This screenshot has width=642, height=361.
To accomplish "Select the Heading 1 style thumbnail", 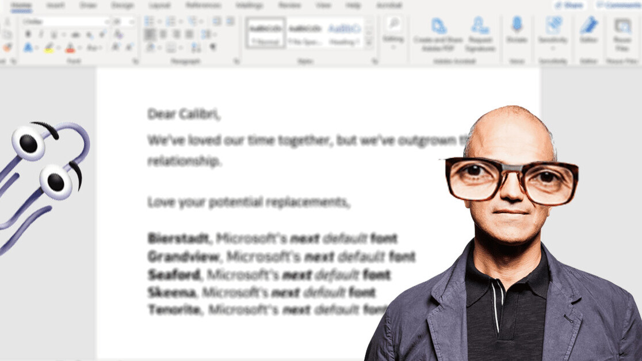I will coord(345,32).
